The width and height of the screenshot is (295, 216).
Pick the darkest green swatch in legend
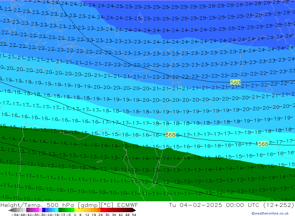tap(60, 210)
